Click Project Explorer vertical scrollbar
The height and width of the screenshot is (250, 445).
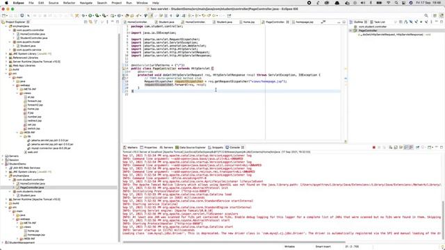coord(119,137)
